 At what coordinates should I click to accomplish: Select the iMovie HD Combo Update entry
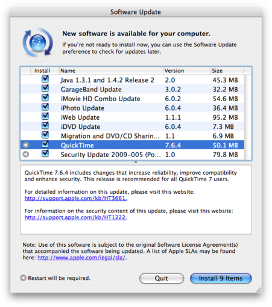point(101,99)
